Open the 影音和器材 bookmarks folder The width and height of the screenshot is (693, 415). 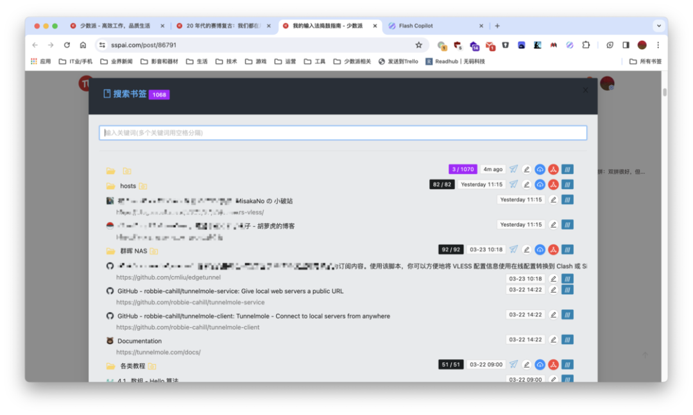(159, 61)
